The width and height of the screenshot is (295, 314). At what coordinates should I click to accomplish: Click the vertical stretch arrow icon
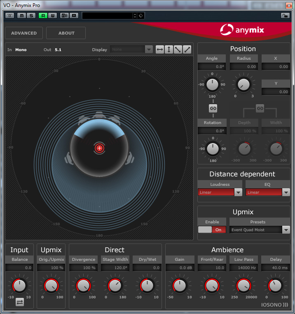click(x=169, y=49)
